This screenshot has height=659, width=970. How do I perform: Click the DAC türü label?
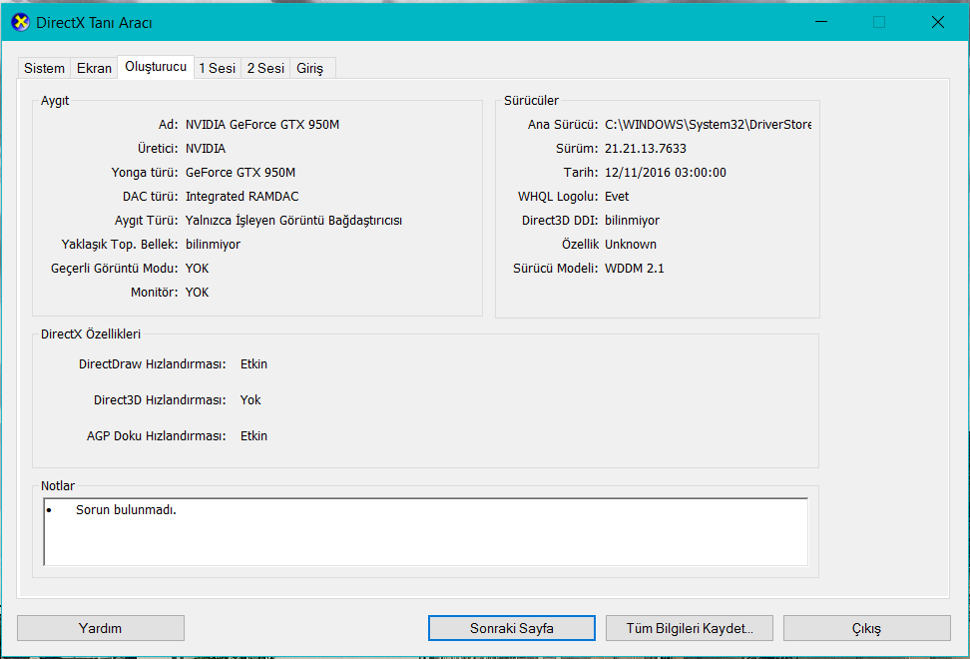pos(151,197)
